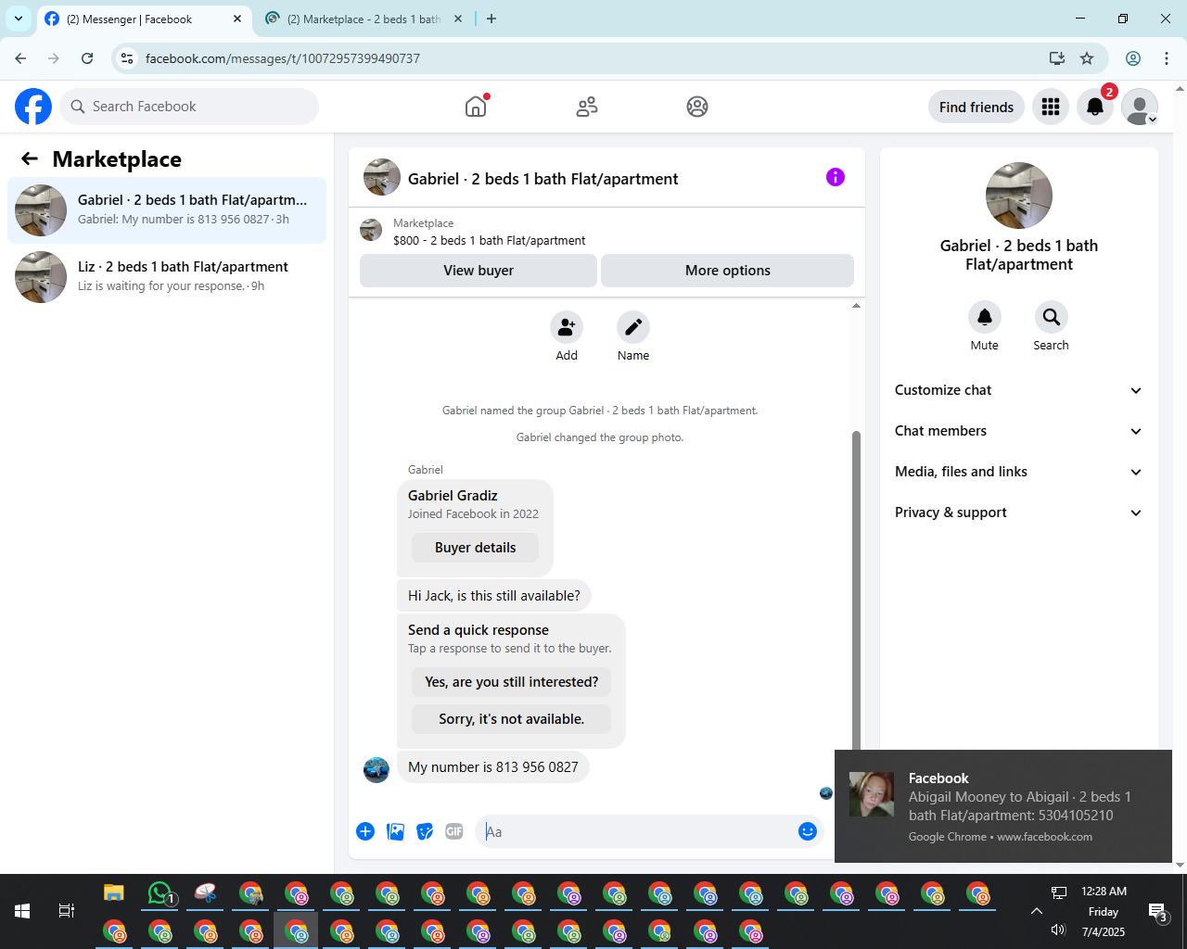Reload the page in Chrome
Viewport: 1187px width, 949px height.
(x=87, y=58)
